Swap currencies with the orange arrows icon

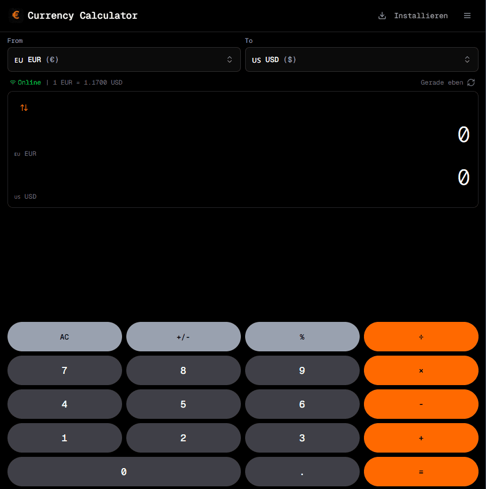pos(24,108)
